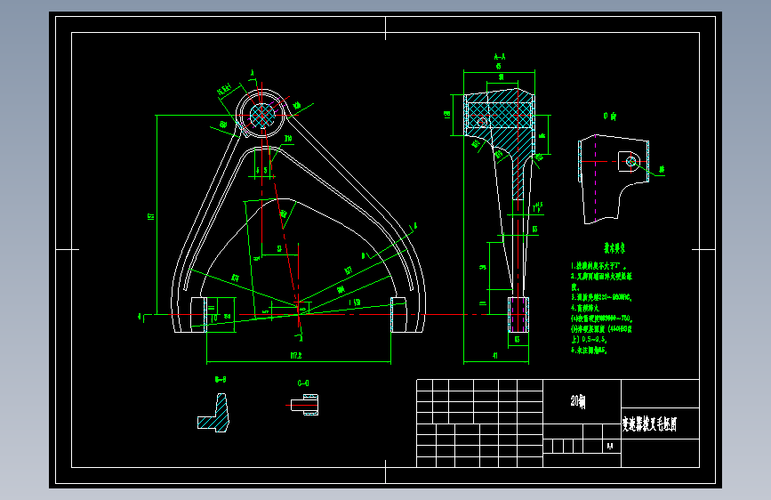Image resolution: width=771 pixels, height=500 pixels.
Task: Select the 变速器拨叉毛坯图 drawing title
Action: pos(649,423)
